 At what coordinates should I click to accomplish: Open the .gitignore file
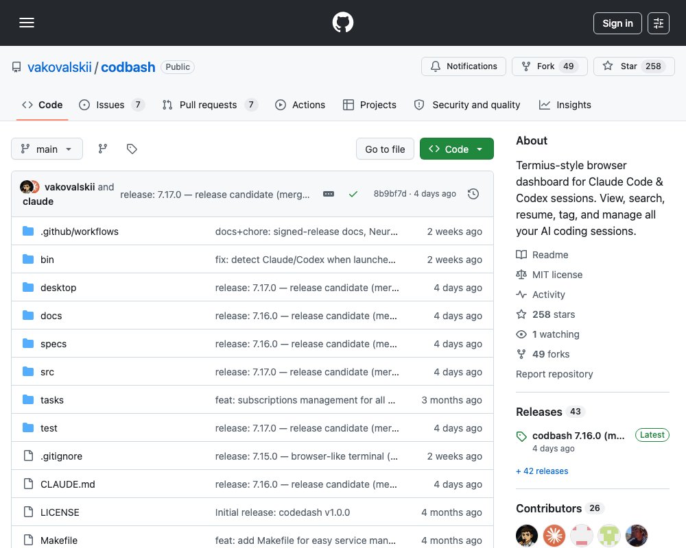[x=61, y=456]
